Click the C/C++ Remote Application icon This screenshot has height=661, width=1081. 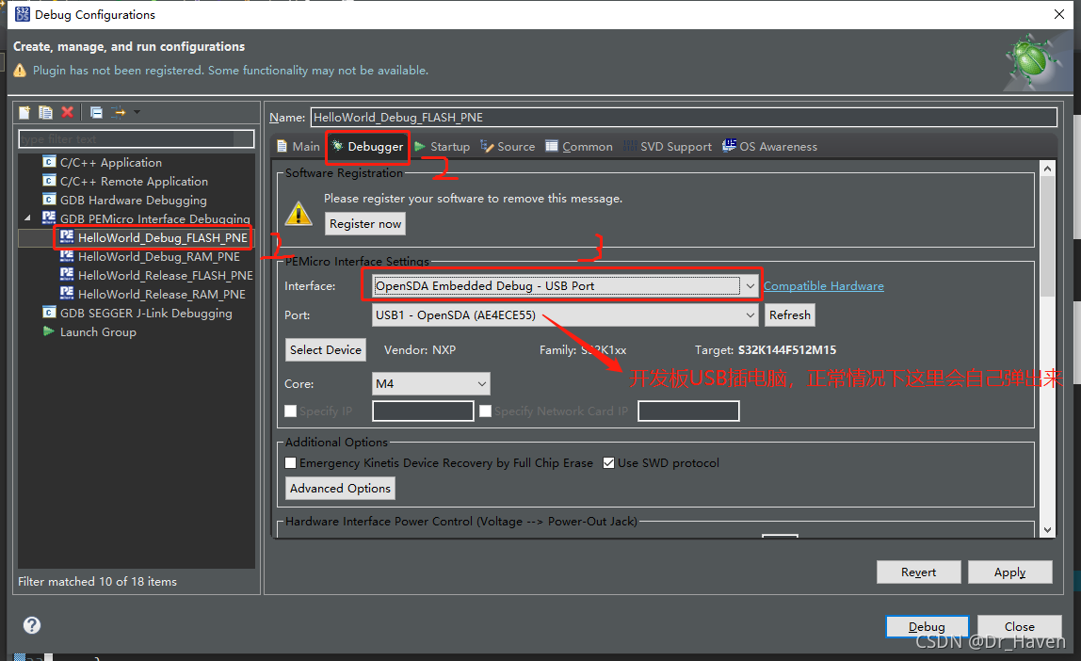pos(48,181)
